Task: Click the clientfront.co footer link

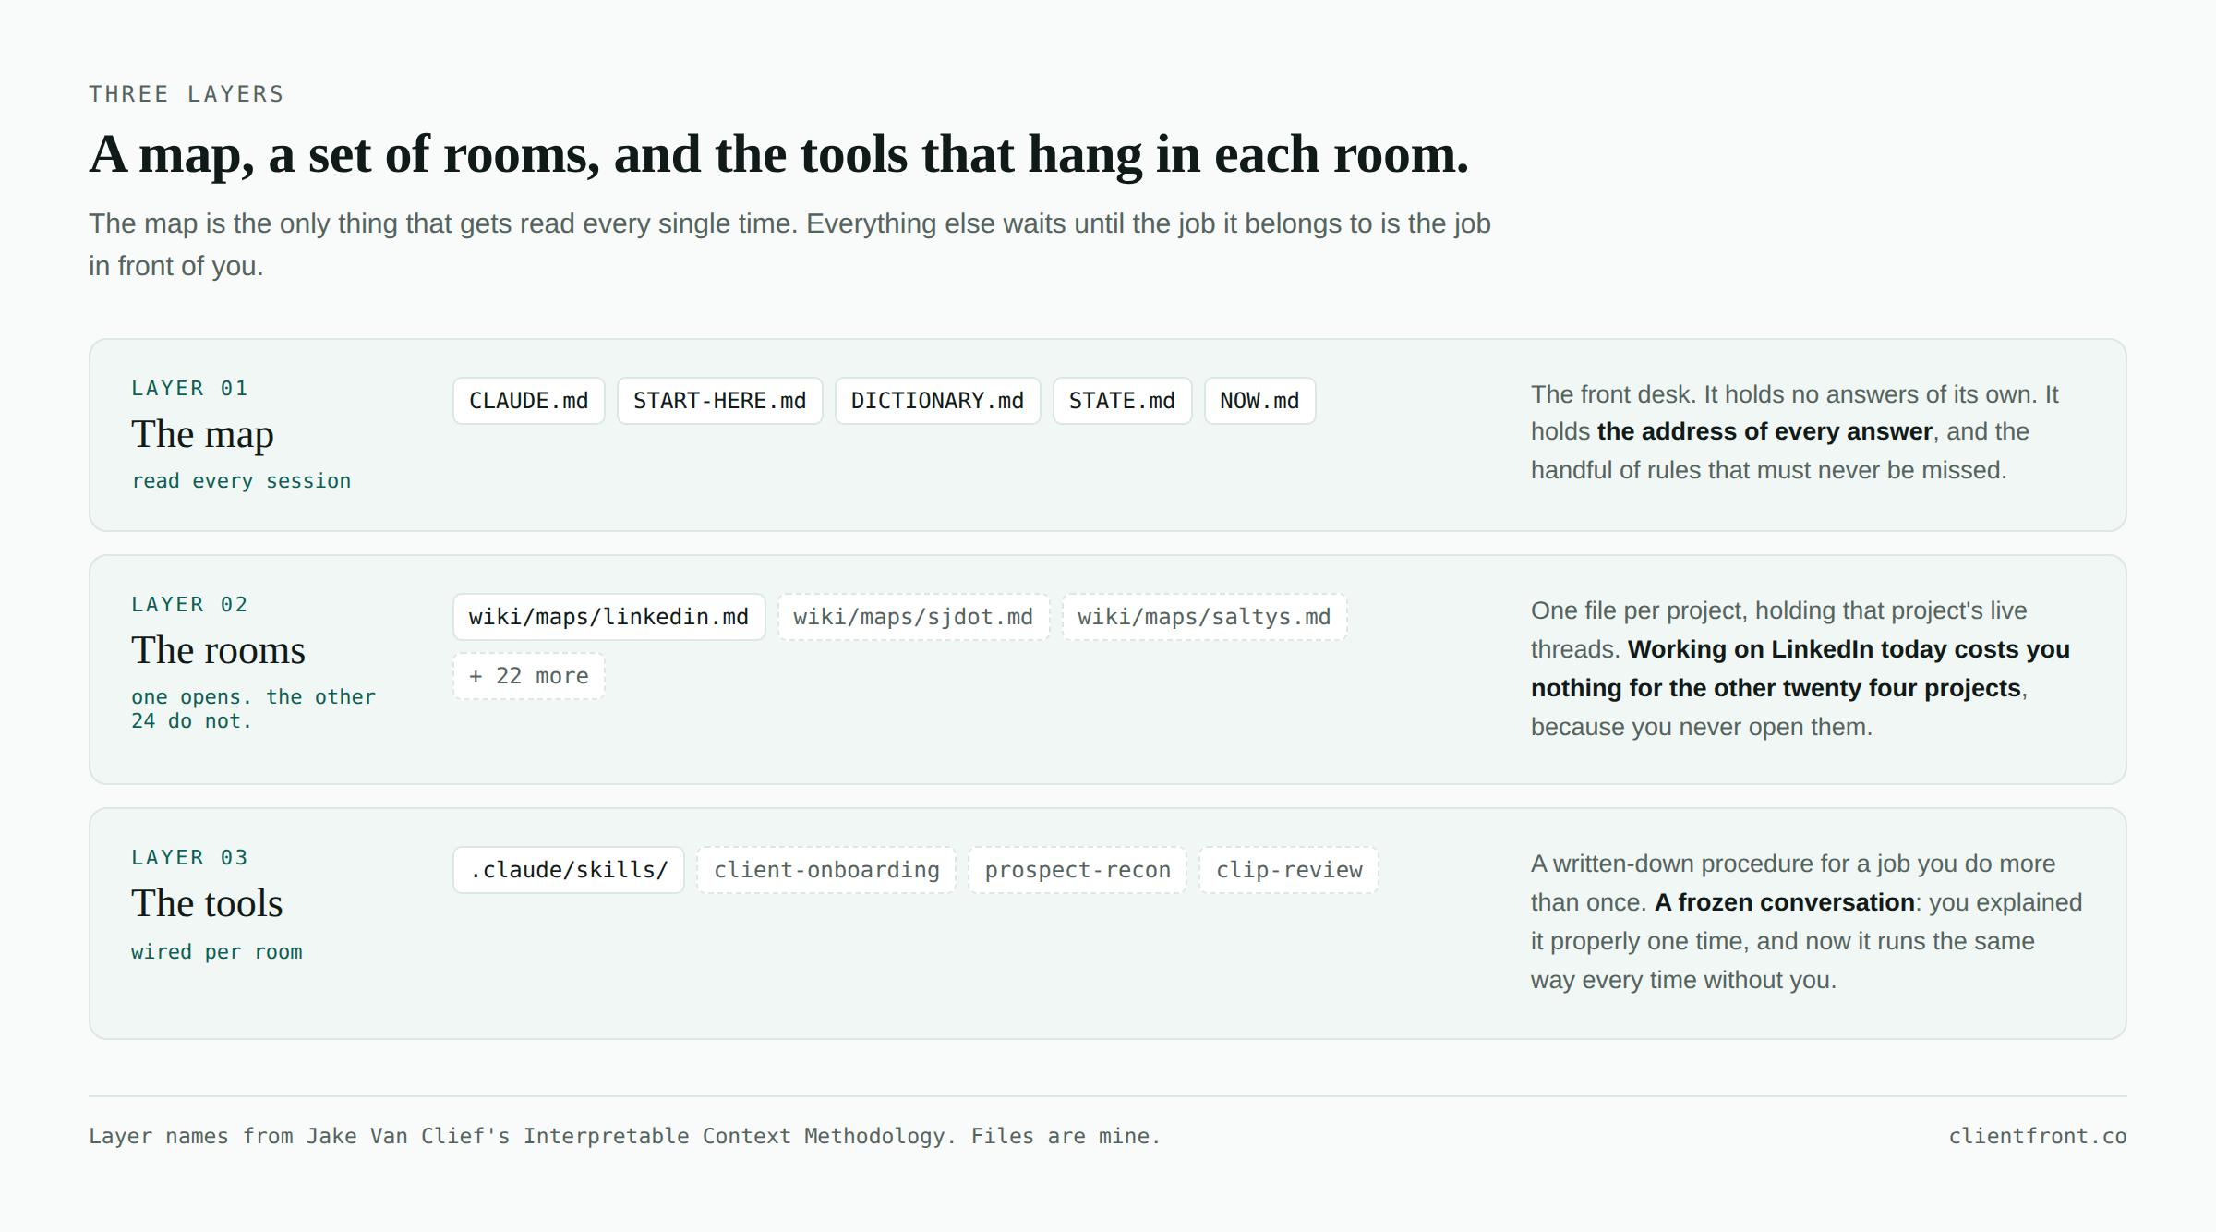Action: 2038,1136
